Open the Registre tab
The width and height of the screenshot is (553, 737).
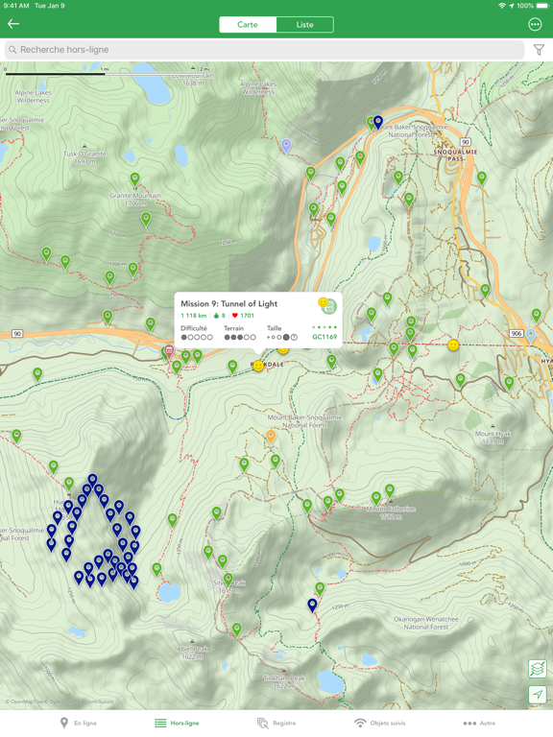(x=276, y=723)
